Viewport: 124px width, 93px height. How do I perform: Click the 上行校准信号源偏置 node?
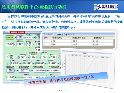(x=53, y=63)
